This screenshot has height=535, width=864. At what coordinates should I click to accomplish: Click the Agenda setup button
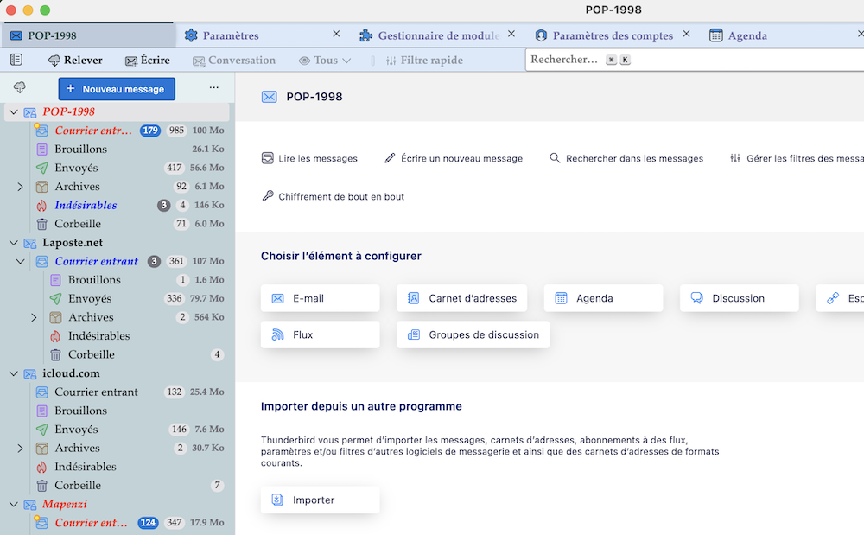(603, 299)
